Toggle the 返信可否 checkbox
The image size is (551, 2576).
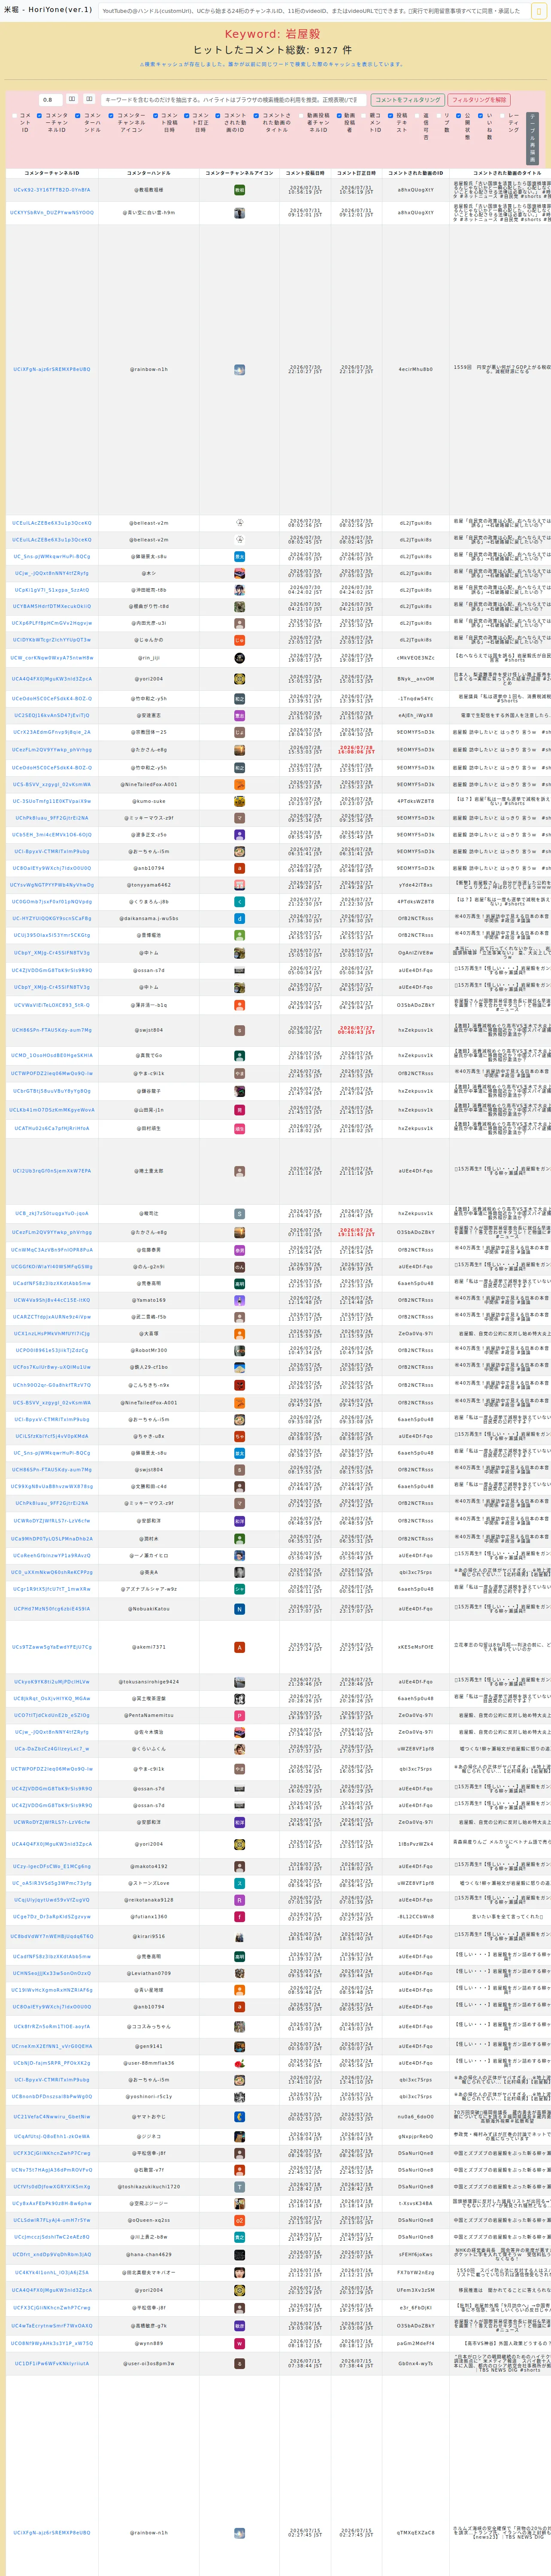coord(418,116)
